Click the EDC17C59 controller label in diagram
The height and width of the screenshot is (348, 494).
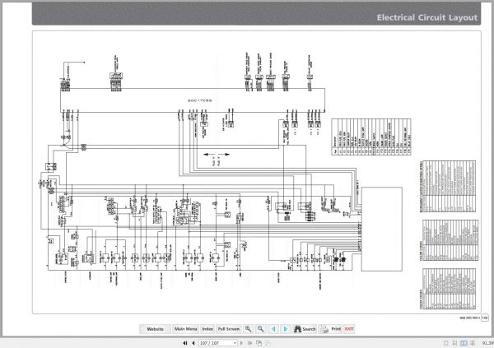[200, 100]
